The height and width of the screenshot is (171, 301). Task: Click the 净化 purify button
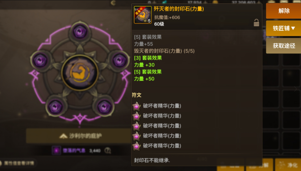(x=288, y=165)
